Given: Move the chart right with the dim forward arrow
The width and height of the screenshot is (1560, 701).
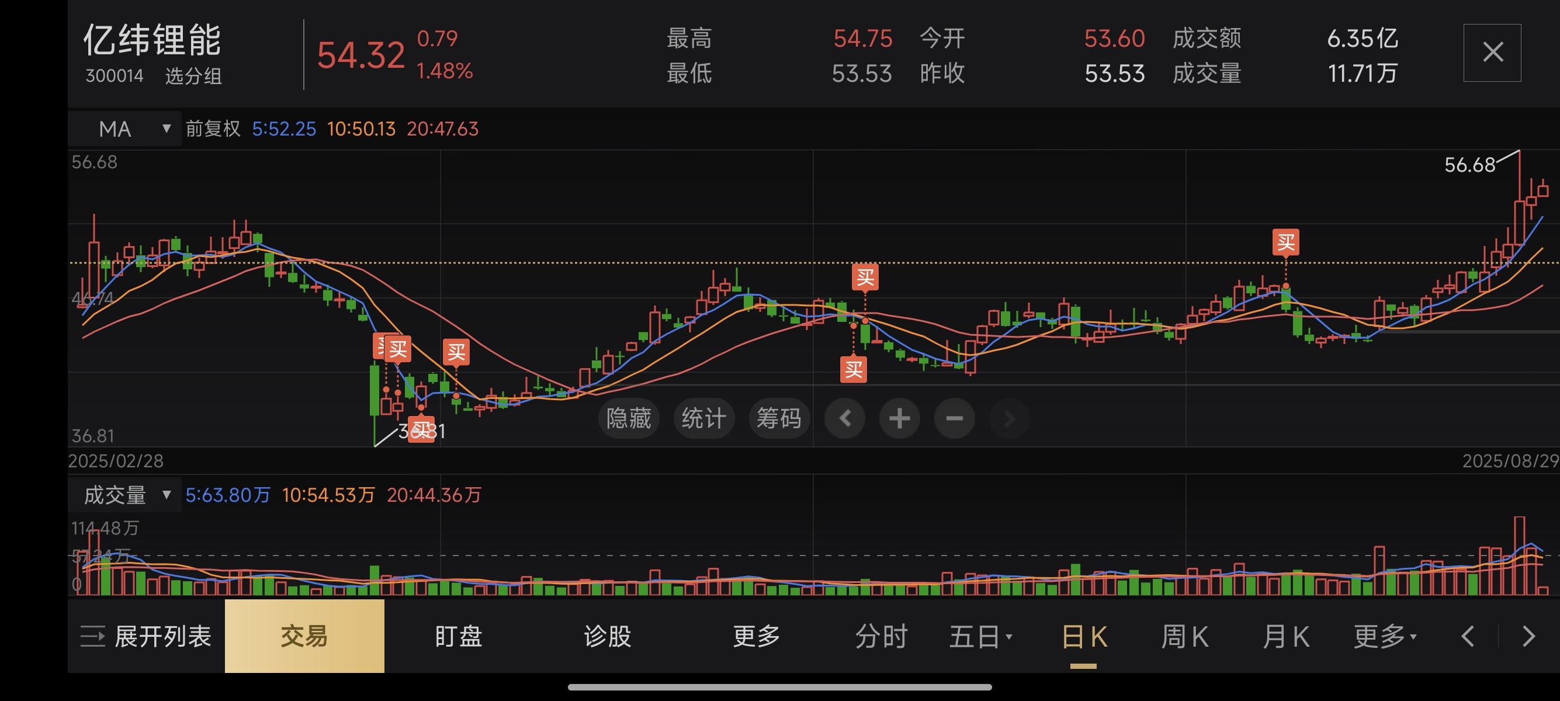Looking at the screenshot, I should [1009, 418].
